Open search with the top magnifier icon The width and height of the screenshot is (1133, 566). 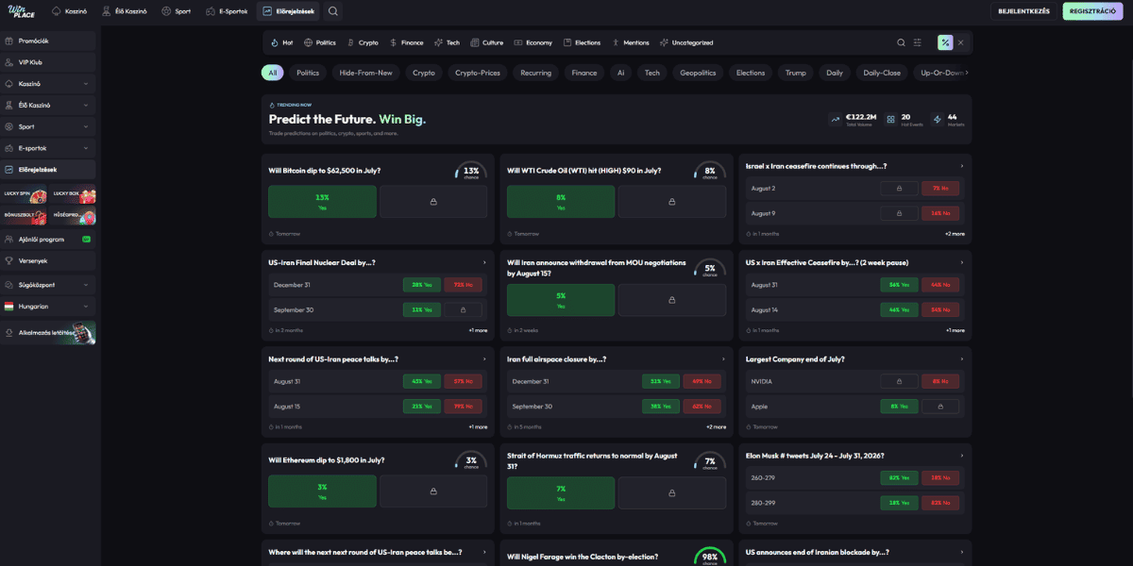tap(333, 11)
